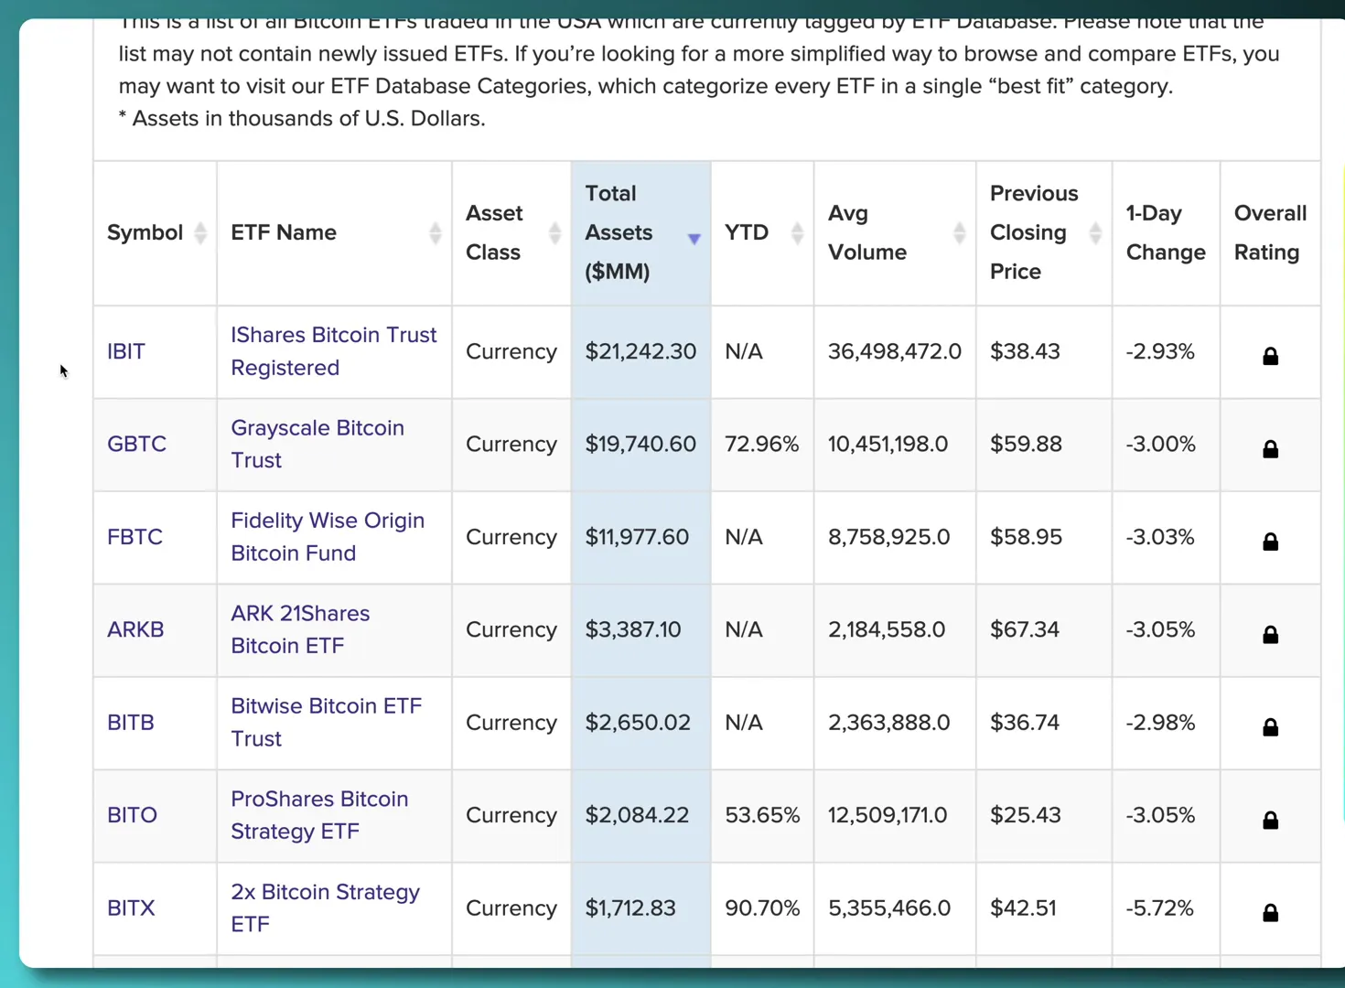1345x988 pixels.
Task: Click the 36,498,472.0 average volume cell
Action: (895, 351)
